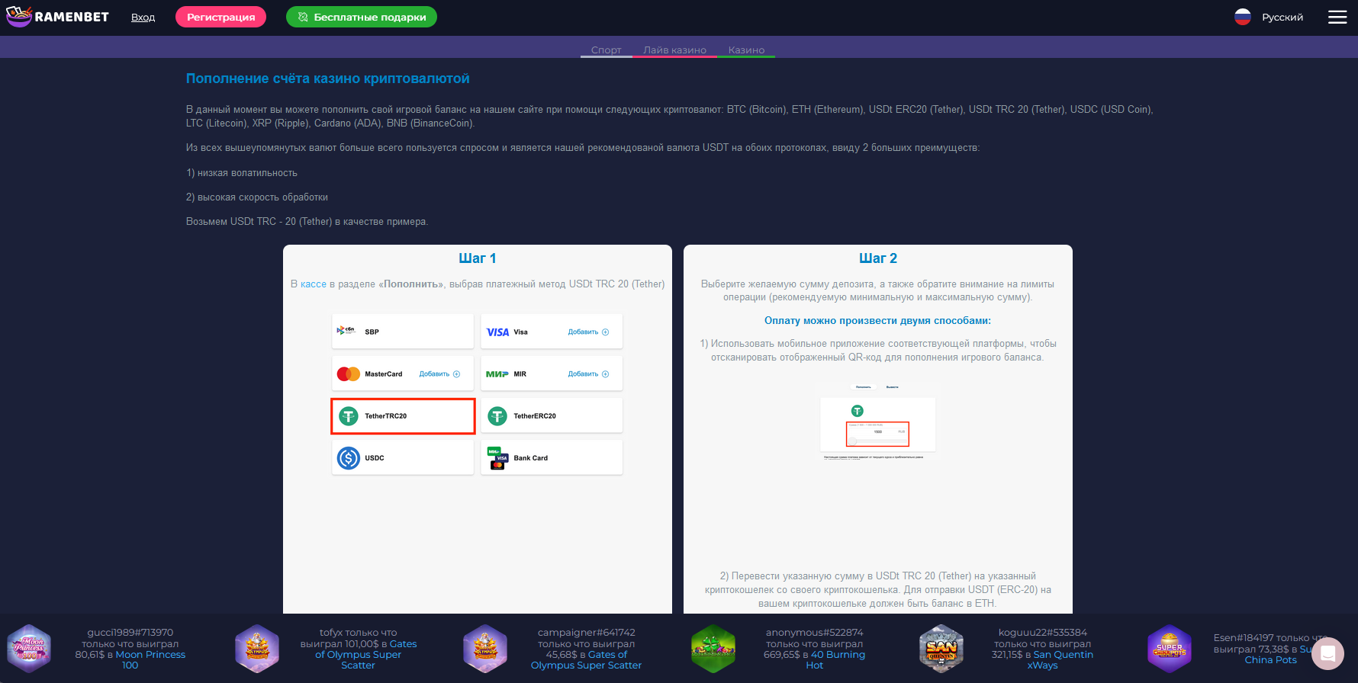Screen dimensions: 1358x683
Task: Click Добавить next to MasterCard
Action: pos(439,374)
